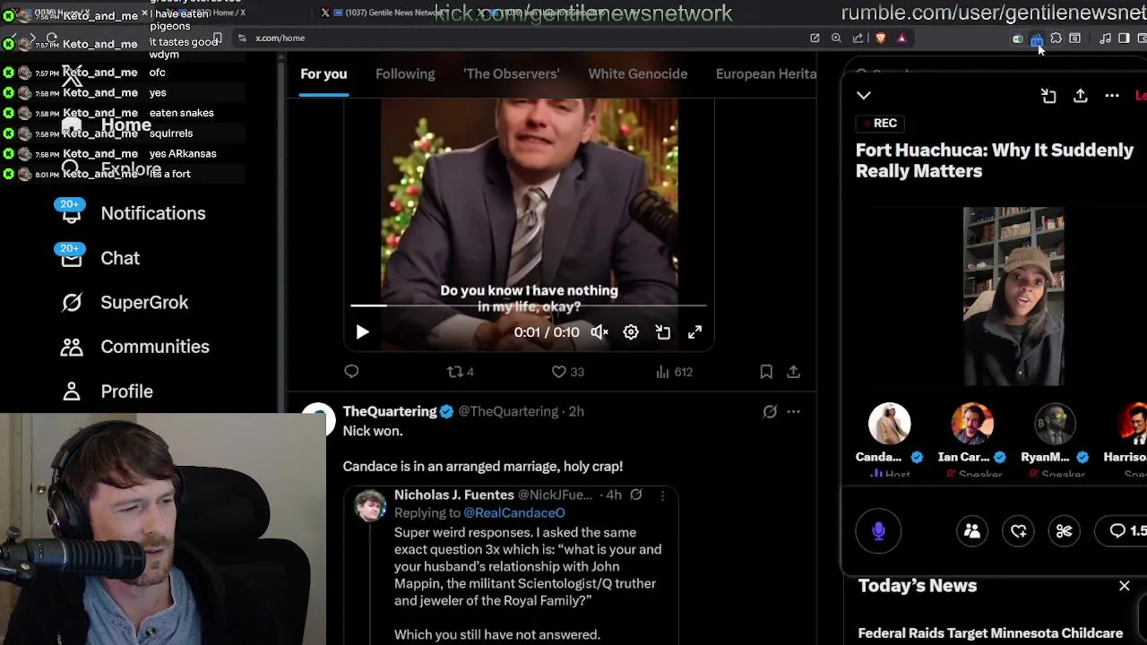This screenshot has width=1147, height=645.
Task: Click the browser zoom magnifier icon
Action: [x=836, y=39]
